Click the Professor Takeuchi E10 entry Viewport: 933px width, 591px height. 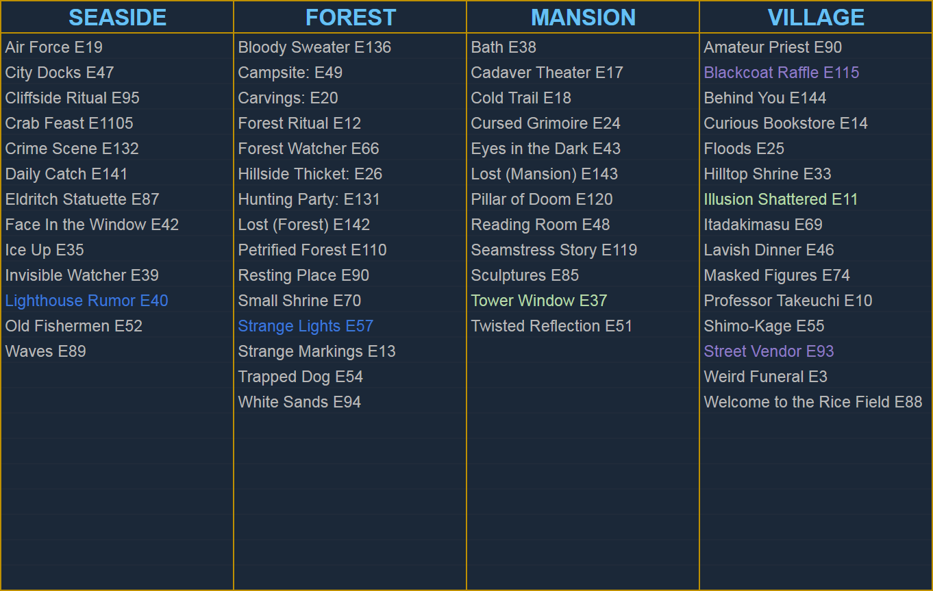pos(788,301)
